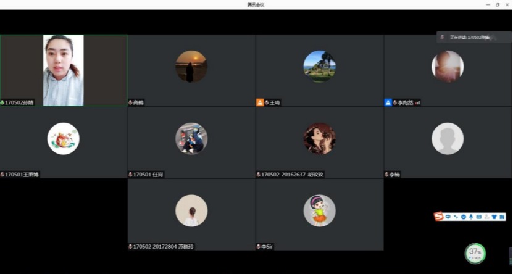Open the Sogou emoji face icon
The image size is (513, 274).
(x=464, y=217)
